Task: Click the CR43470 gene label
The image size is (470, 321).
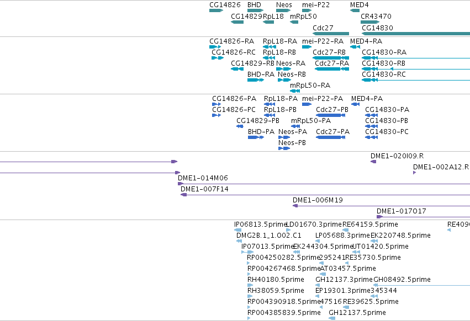Action: (376, 16)
